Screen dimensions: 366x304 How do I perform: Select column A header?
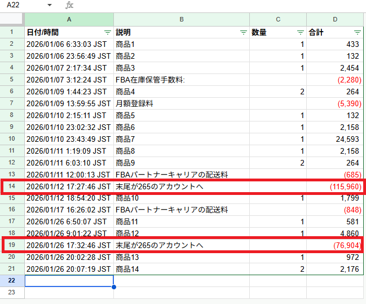(x=69, y=20)
